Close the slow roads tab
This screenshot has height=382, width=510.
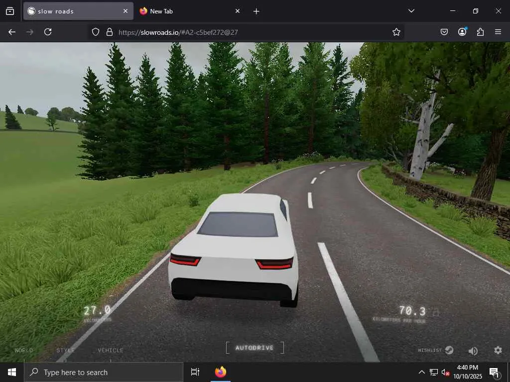click(126, 11)
